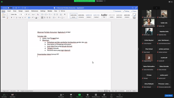
Task: Toggle Subscript formatting
Action: pyautogui.click(x=23, y=17)
